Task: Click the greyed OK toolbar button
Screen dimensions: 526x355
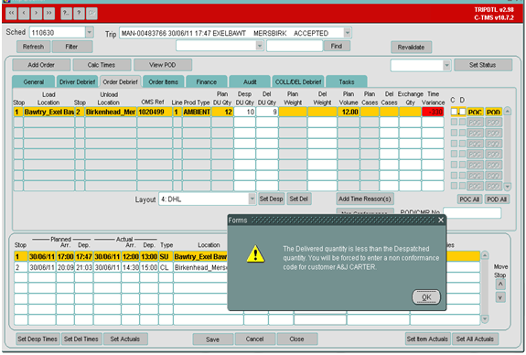Action: [91, 13]
